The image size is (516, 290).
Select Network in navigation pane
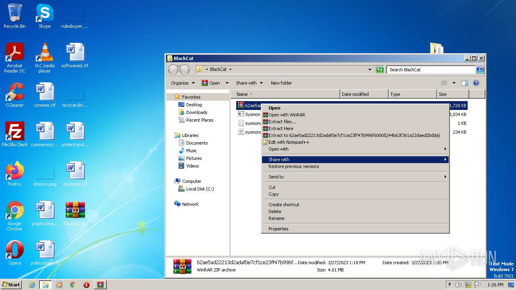(190, 204)
